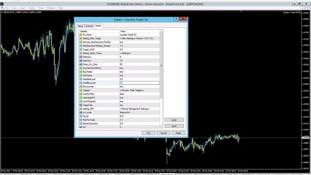
Task: Click the icon beside Close_ALL_Hour
Action: tap(81, 64)
